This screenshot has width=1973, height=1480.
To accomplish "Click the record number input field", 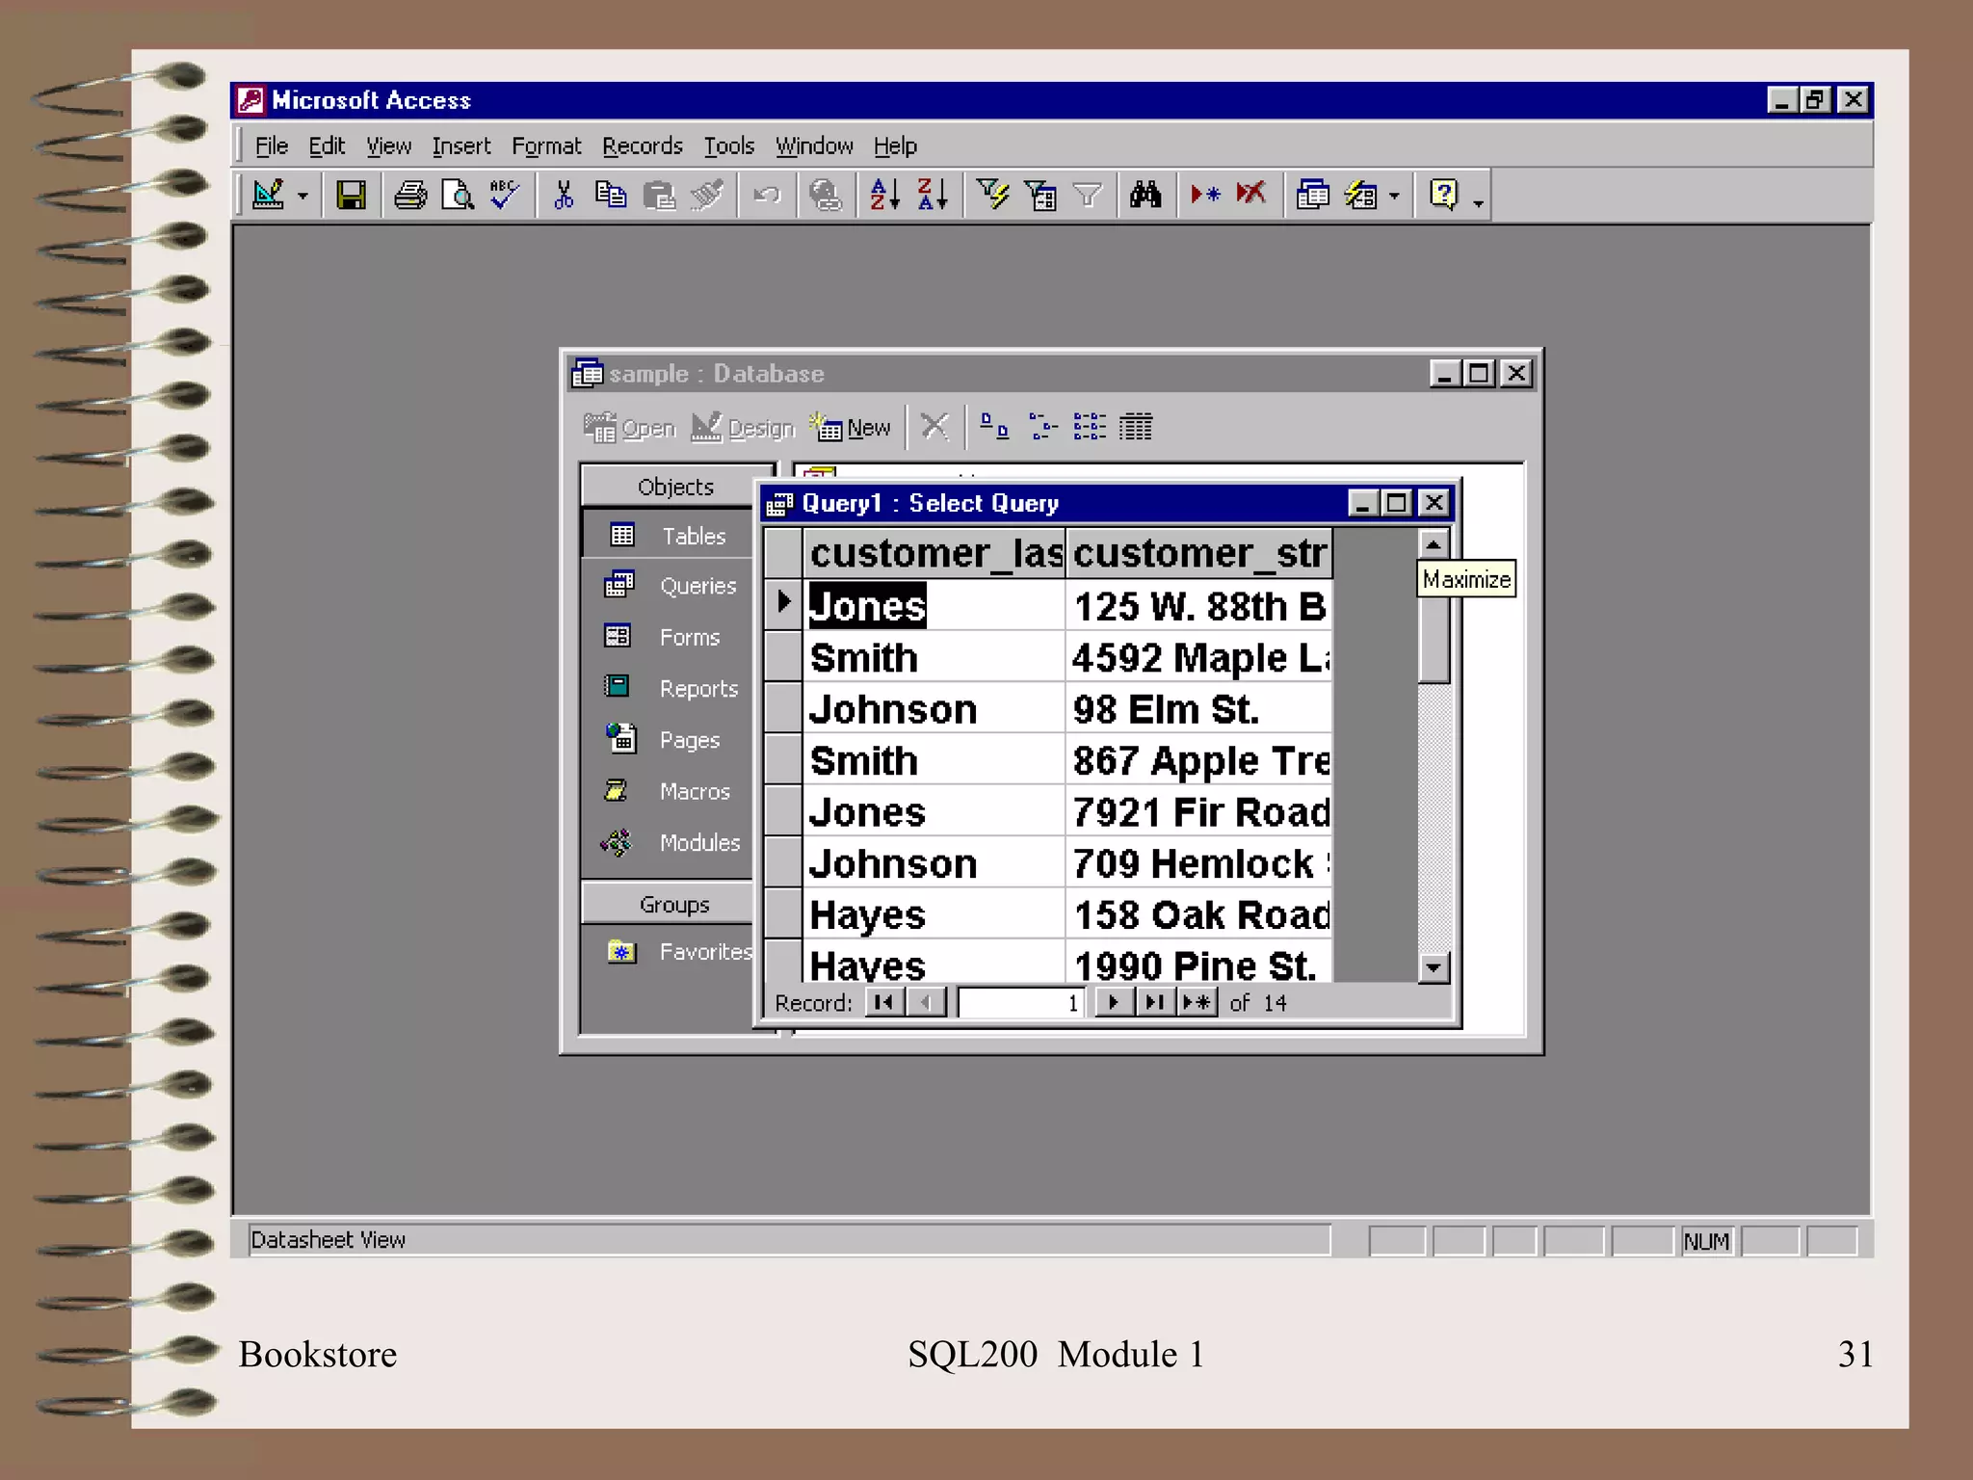I will (1021, 1003).
